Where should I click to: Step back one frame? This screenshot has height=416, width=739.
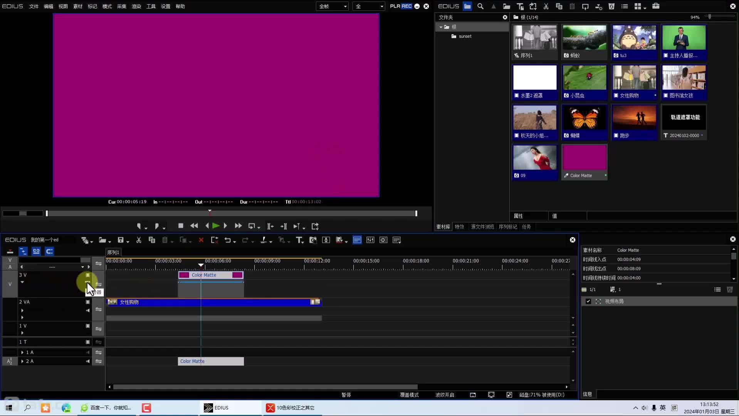tap(207, 226)
